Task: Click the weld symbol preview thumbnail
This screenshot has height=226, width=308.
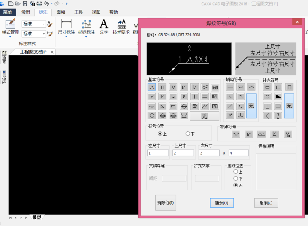Action: pyautogui.click(x=189, y=59)
